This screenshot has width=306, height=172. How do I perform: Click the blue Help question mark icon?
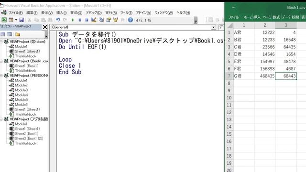pyautogui.click(x=131, y=20)
